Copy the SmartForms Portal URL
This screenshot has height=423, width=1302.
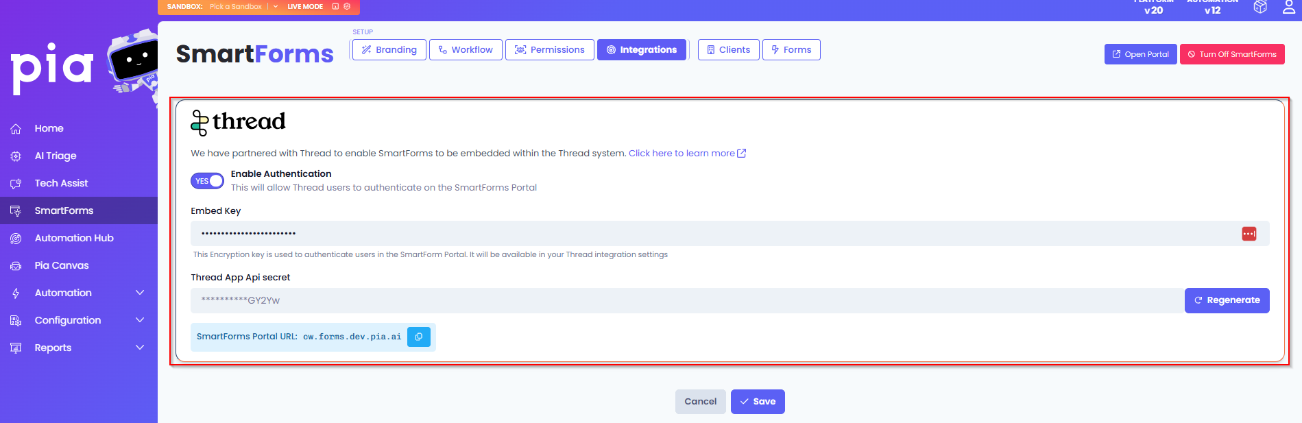pyautogui.click(x=418, y=337)
